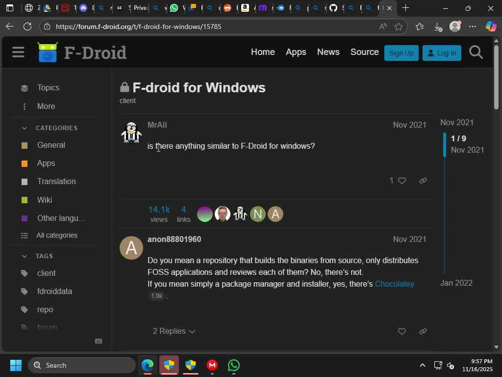Copy link to MrAli's post
Image resolution: width=502 pixels, height=377 pixels.
423,181
